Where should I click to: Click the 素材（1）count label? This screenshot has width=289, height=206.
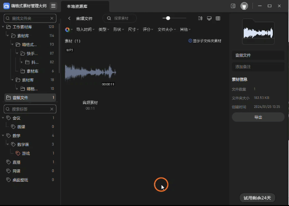[73, 41]
